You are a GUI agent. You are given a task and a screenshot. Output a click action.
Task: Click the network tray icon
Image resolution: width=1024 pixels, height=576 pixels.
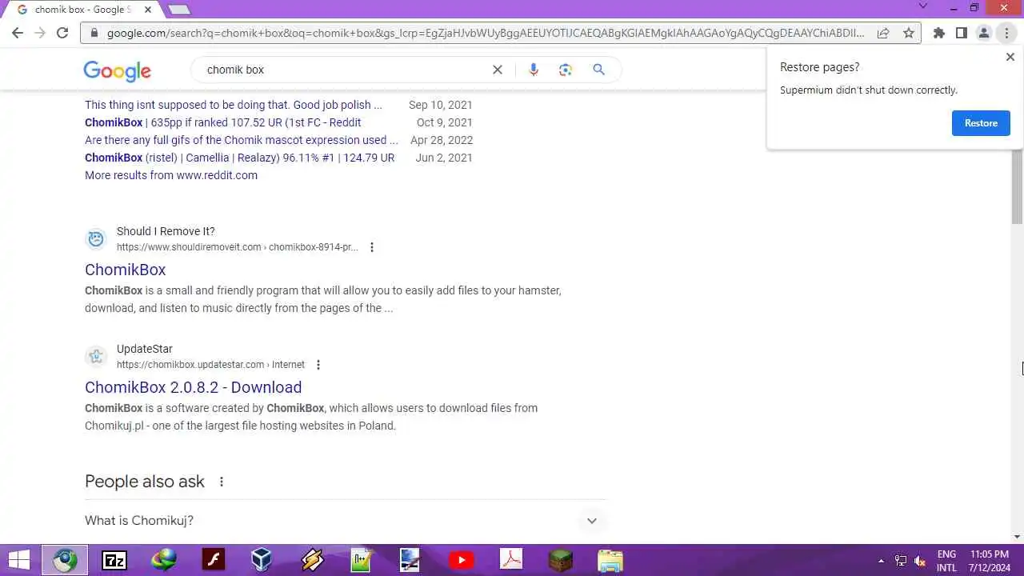tap(901, 561)
